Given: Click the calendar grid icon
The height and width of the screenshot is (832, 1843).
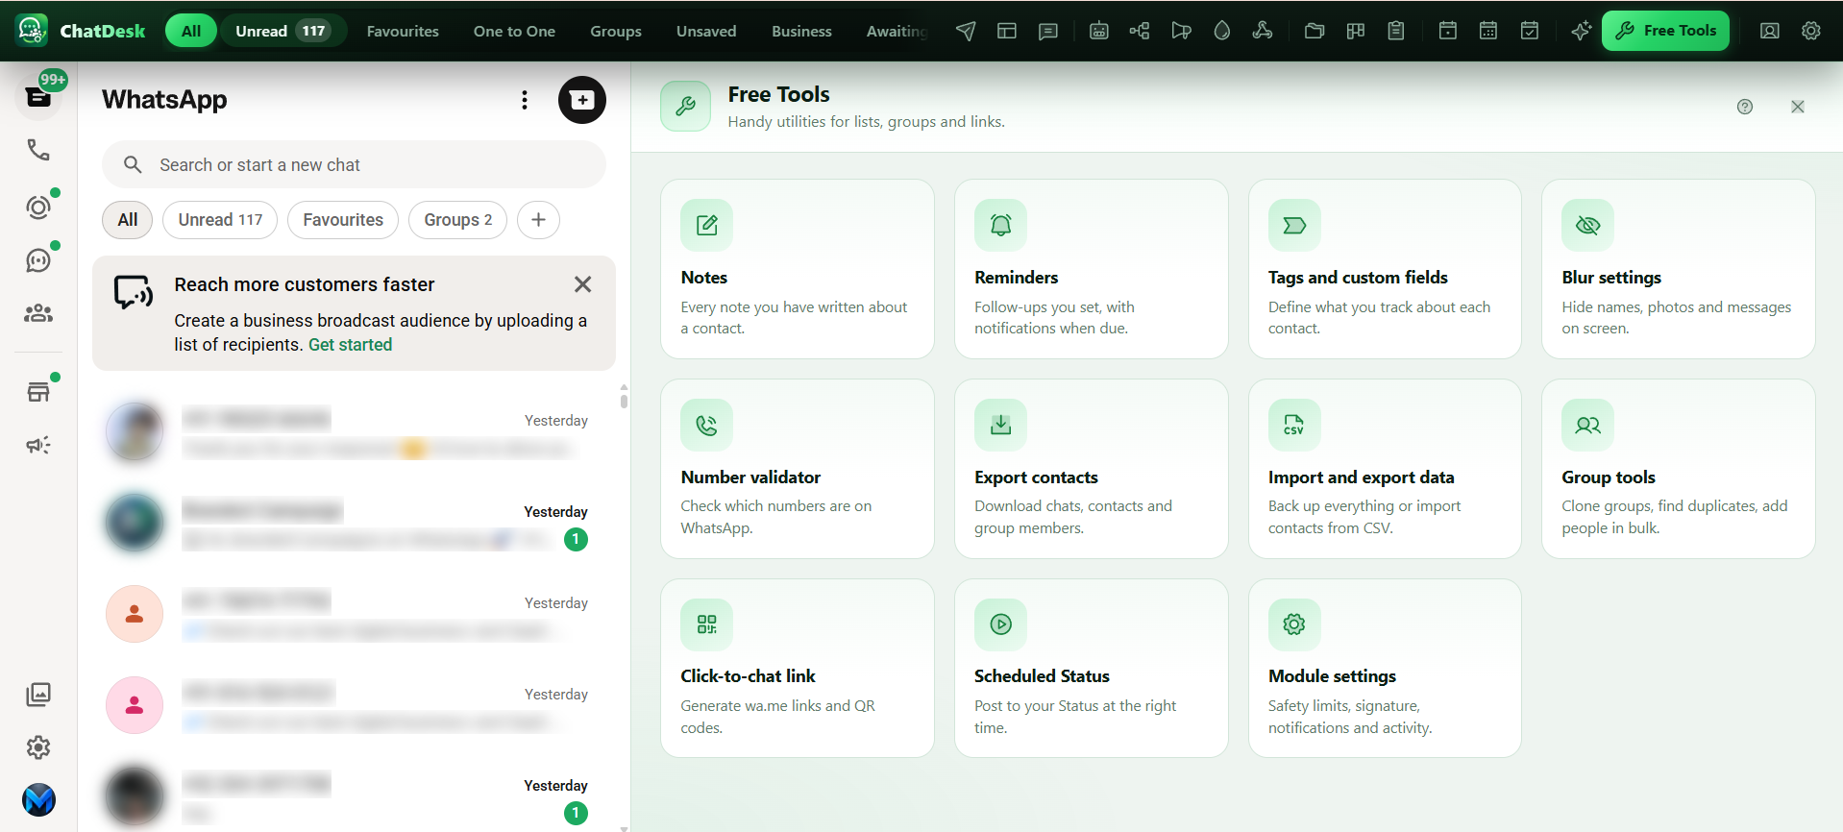Looking at the screenshot, I should (1488, 31).
